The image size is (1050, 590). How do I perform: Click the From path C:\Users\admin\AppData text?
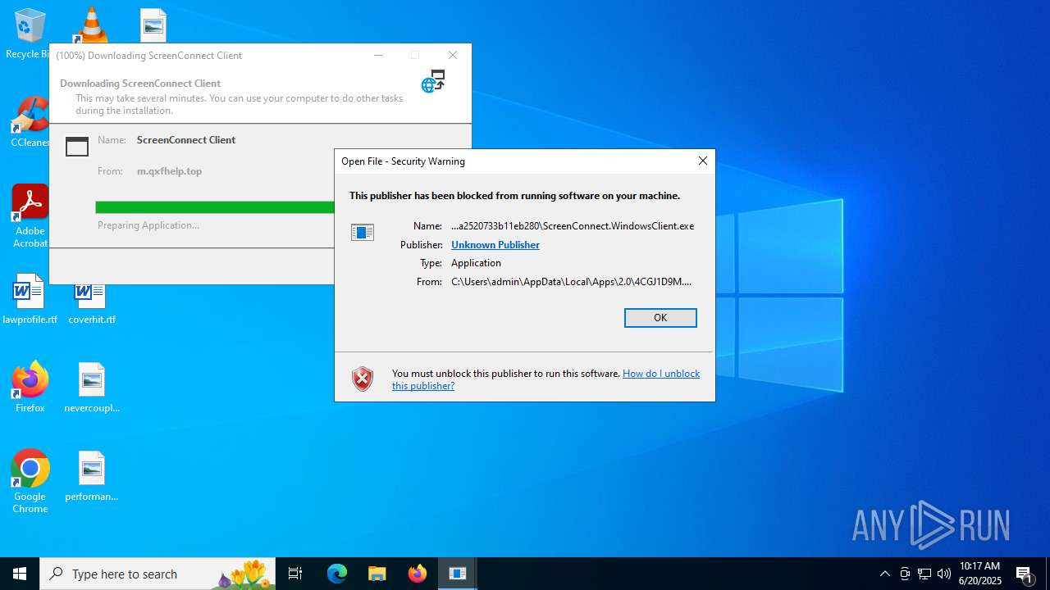click(572, 282)
